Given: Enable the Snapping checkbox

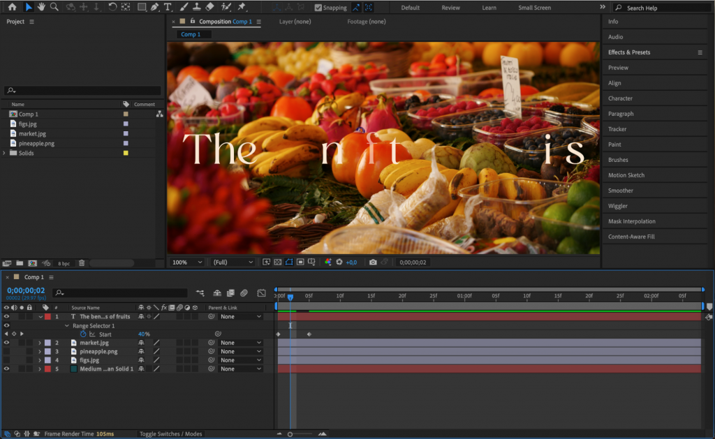Looking at the screenshot, I should coord(319,7).
